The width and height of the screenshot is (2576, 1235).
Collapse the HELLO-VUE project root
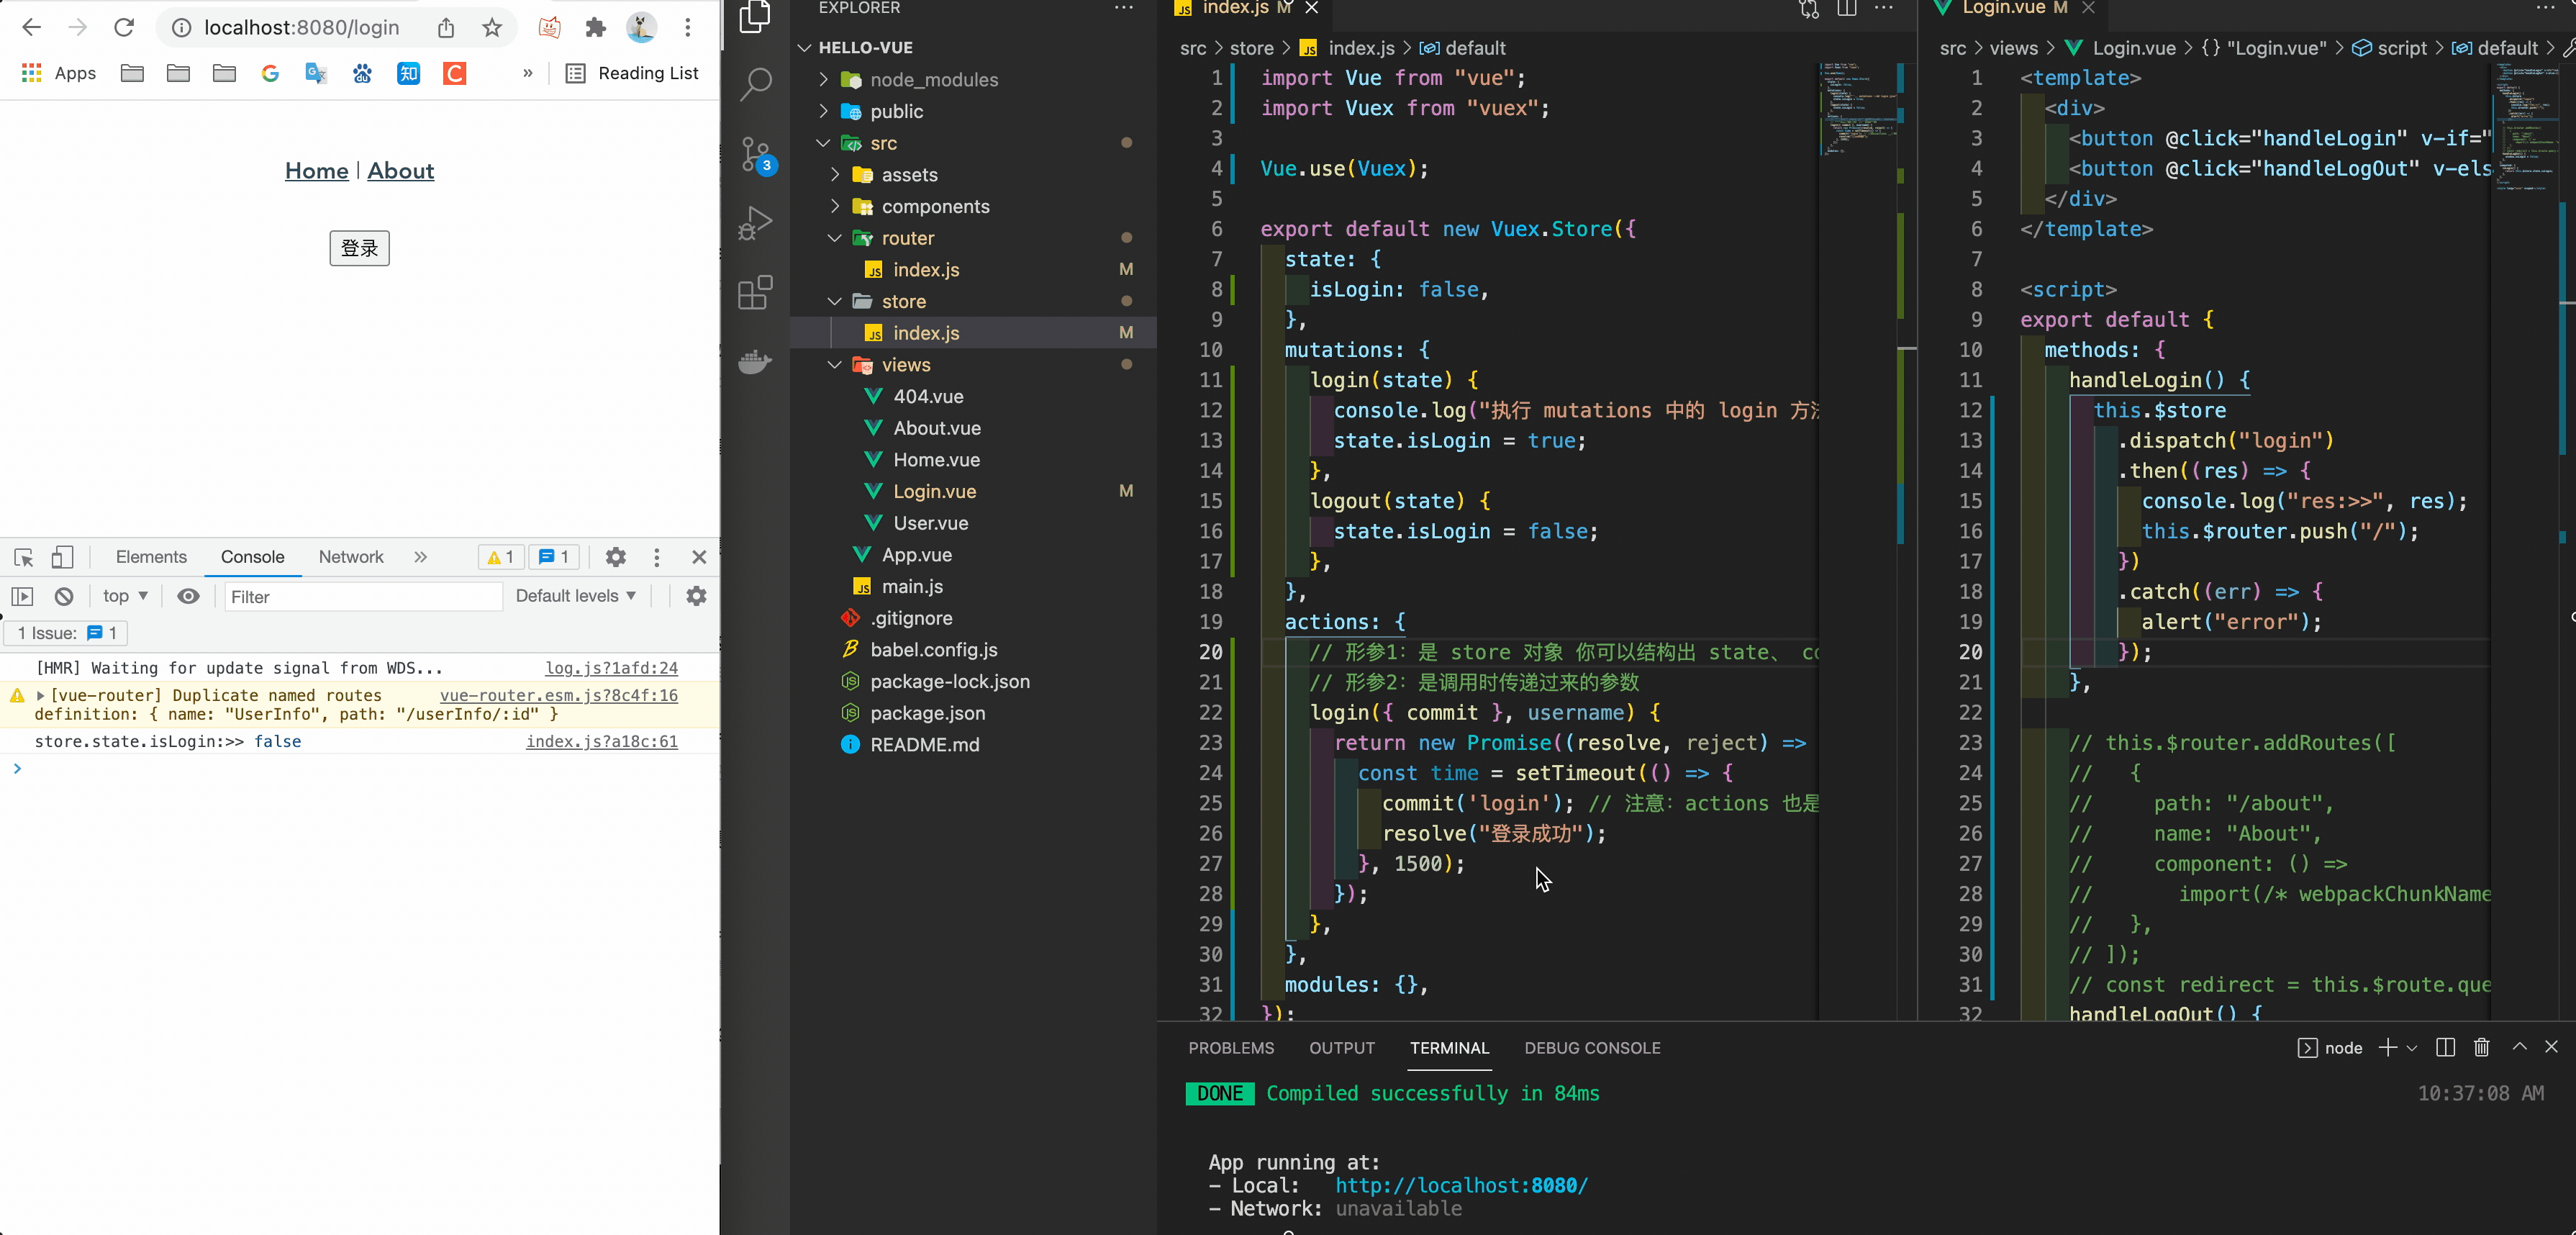804,47
